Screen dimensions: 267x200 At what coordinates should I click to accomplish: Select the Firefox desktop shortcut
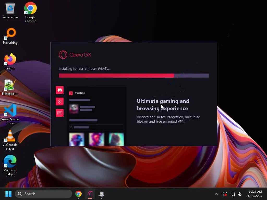pos(10,61)
